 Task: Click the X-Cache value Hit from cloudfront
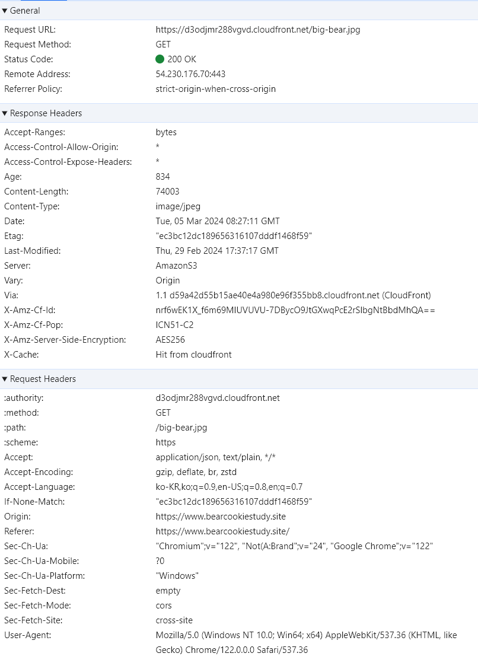pos(193,355)
